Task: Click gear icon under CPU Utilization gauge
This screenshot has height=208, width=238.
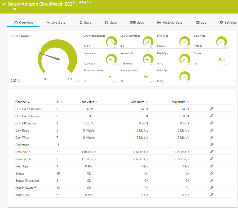Action: pos(77,82)
